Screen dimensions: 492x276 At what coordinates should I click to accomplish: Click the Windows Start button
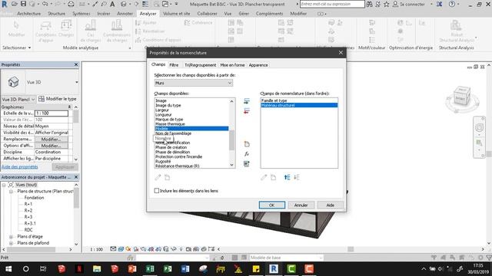8,269
